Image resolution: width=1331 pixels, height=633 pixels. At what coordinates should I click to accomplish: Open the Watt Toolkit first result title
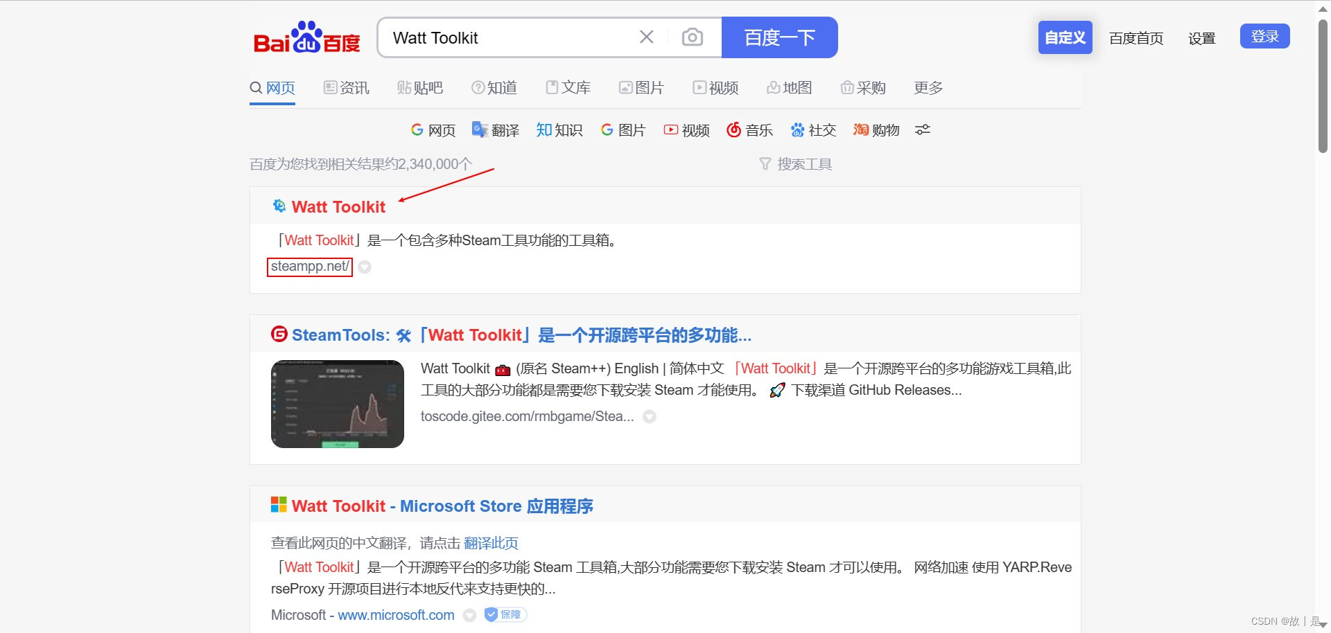[338, 207]
